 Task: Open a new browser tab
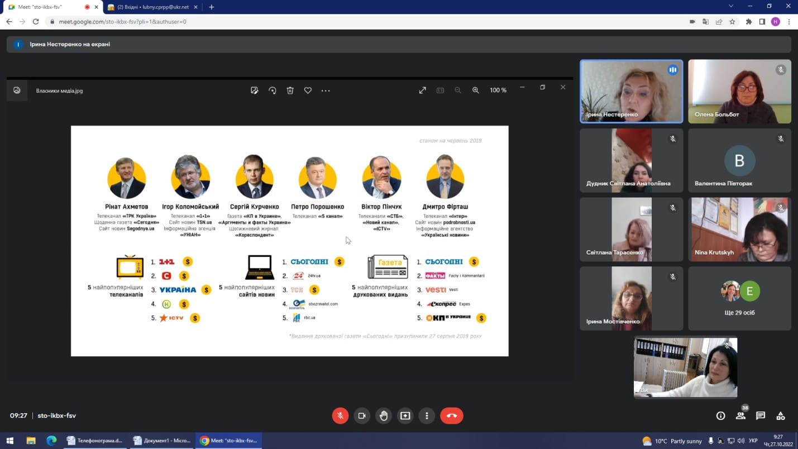coord(211,7)
